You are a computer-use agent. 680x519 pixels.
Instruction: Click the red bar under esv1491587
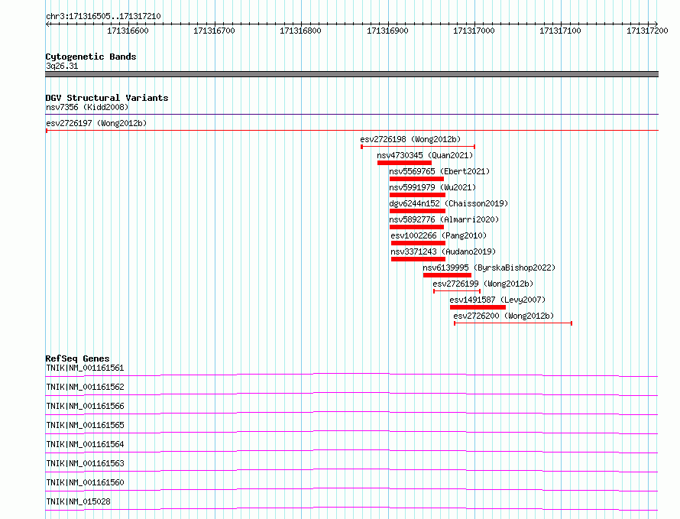pyautogui.click(x=478, y=307)
